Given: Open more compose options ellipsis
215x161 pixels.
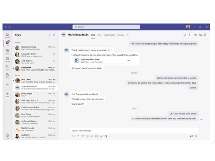Looking at the screenshot, I should click(110, 136).
